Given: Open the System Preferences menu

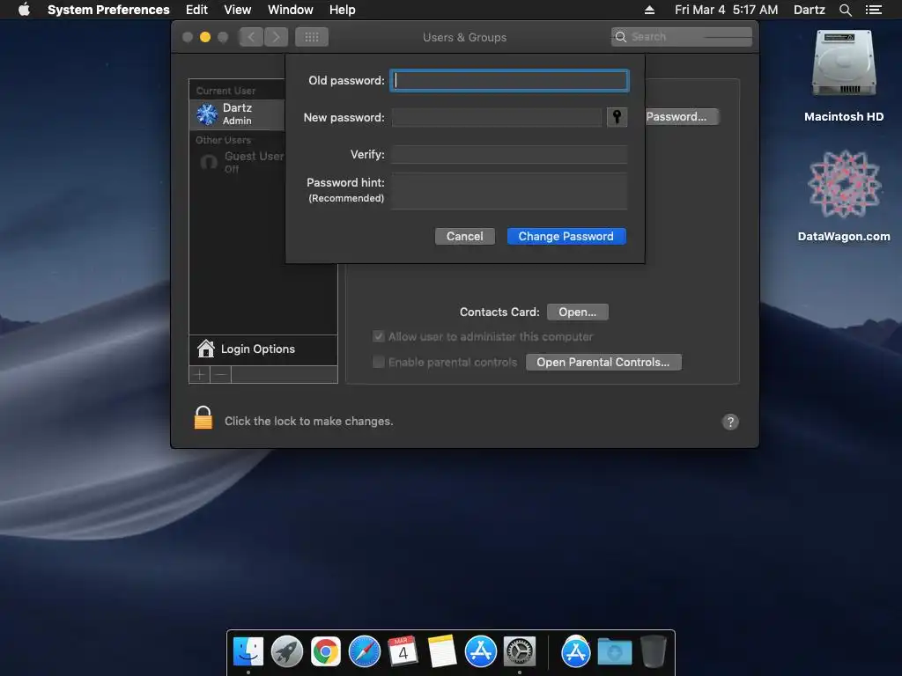Looking at the screenshot, I should [x=108, y=10].
